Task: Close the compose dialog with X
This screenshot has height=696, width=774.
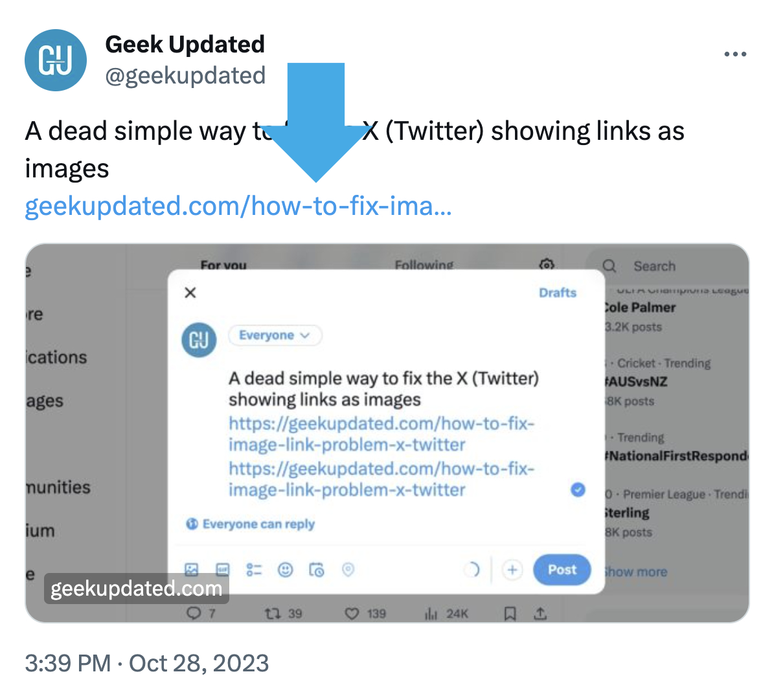Action: pos(190,293)
